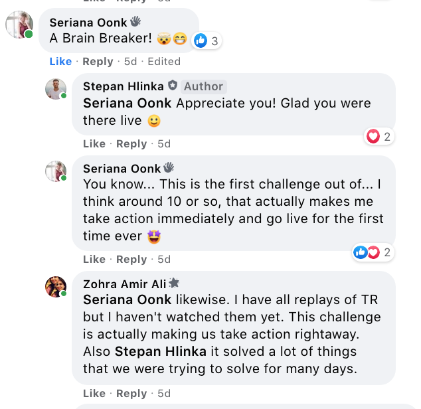The width and height of the screenshot is (421, 409).
Task: Click the 5d timestamp on Stepan's reply
Action: 164,143
